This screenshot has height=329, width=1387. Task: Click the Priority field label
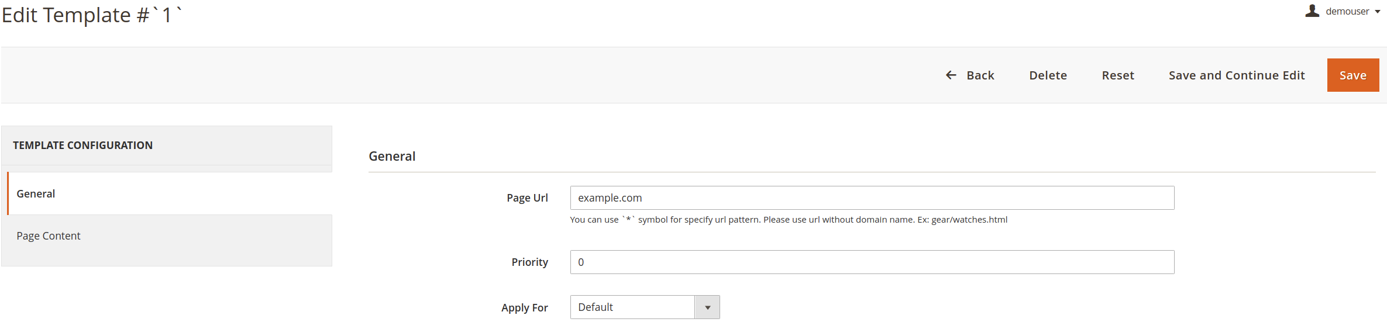point(529,262)
